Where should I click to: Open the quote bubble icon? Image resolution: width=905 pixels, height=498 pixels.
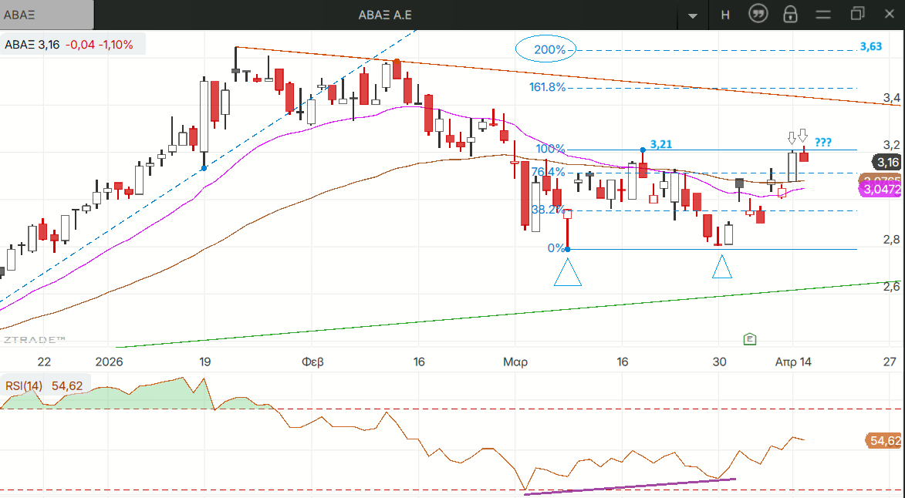click(758, 15)
